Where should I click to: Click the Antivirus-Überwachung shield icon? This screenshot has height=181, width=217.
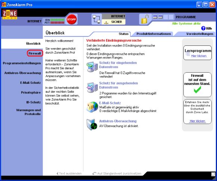(92, 124)
